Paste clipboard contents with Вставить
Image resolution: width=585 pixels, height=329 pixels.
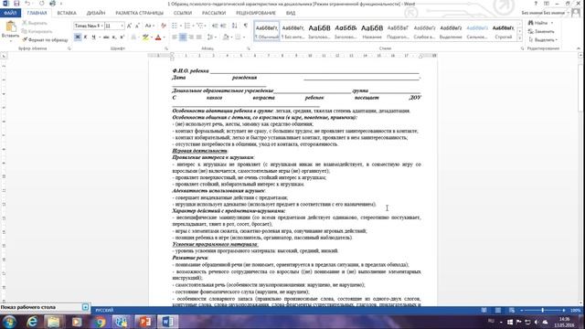click(x=10, y=30)
